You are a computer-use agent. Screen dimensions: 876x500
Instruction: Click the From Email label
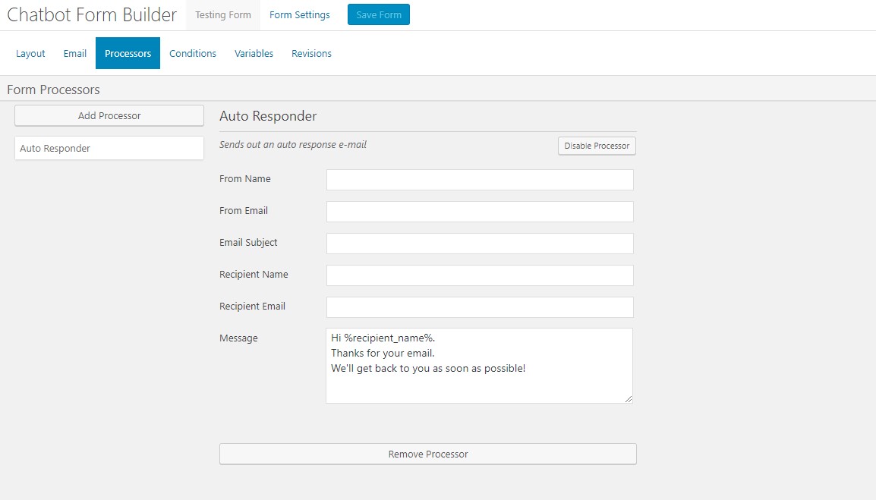[244, 211]
